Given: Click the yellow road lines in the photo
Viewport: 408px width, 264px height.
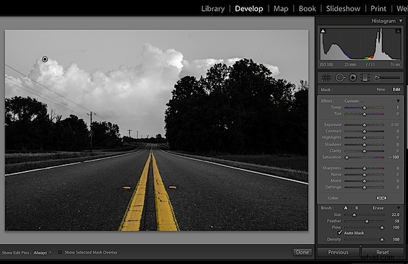Looking at the screenshot, I should [150, 191].
